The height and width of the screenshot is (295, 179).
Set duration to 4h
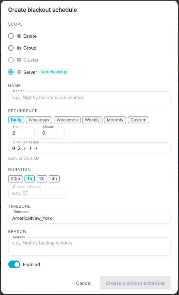pyautogui.click(x=54, y=179)
